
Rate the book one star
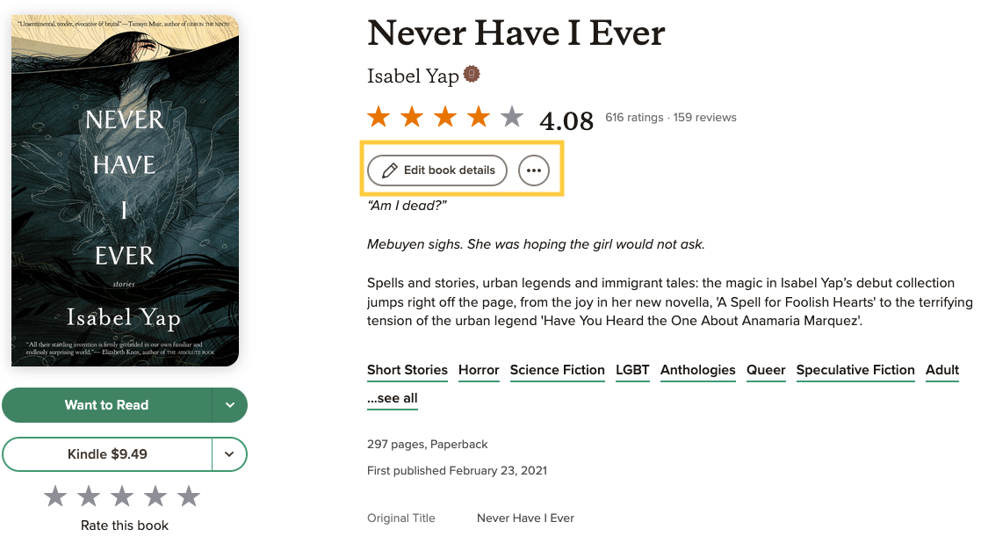tap(55, 497)
